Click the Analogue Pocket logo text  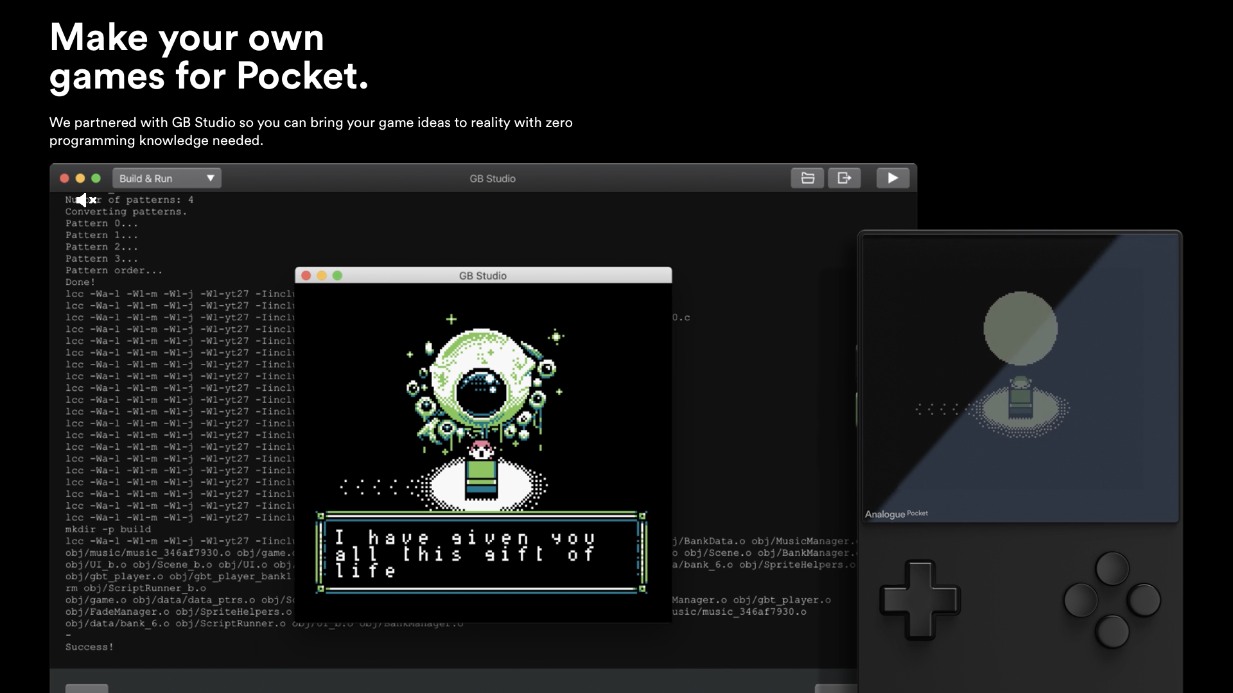(896, 514)
